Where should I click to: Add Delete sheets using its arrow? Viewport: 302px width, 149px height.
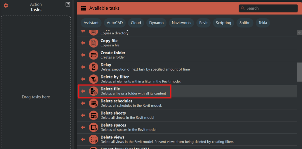point(83,115)
